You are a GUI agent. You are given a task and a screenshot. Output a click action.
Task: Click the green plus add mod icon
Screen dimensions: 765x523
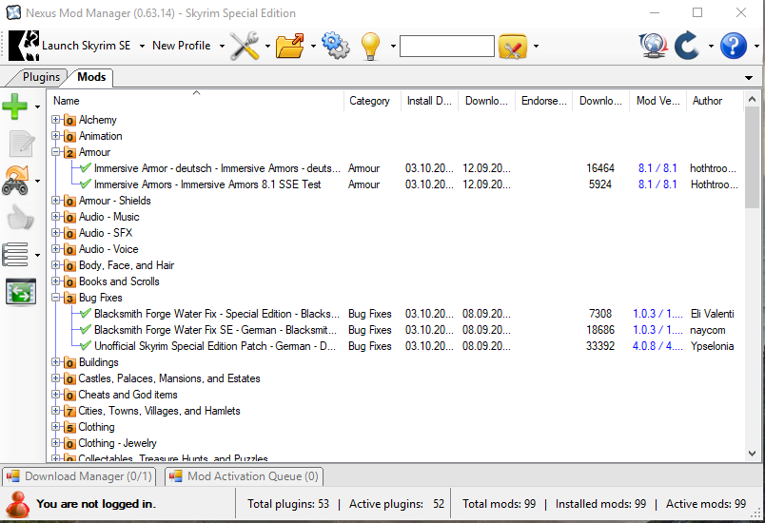click(16, 107)
